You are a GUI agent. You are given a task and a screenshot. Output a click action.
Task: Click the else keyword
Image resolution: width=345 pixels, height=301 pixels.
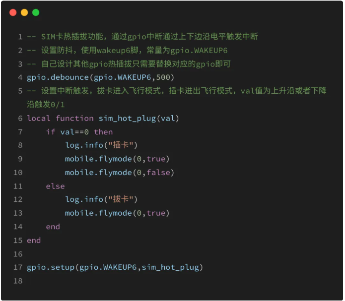tap(55, 186)
